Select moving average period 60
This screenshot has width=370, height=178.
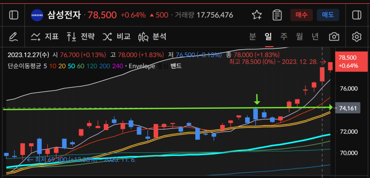[x=80, y=66]
